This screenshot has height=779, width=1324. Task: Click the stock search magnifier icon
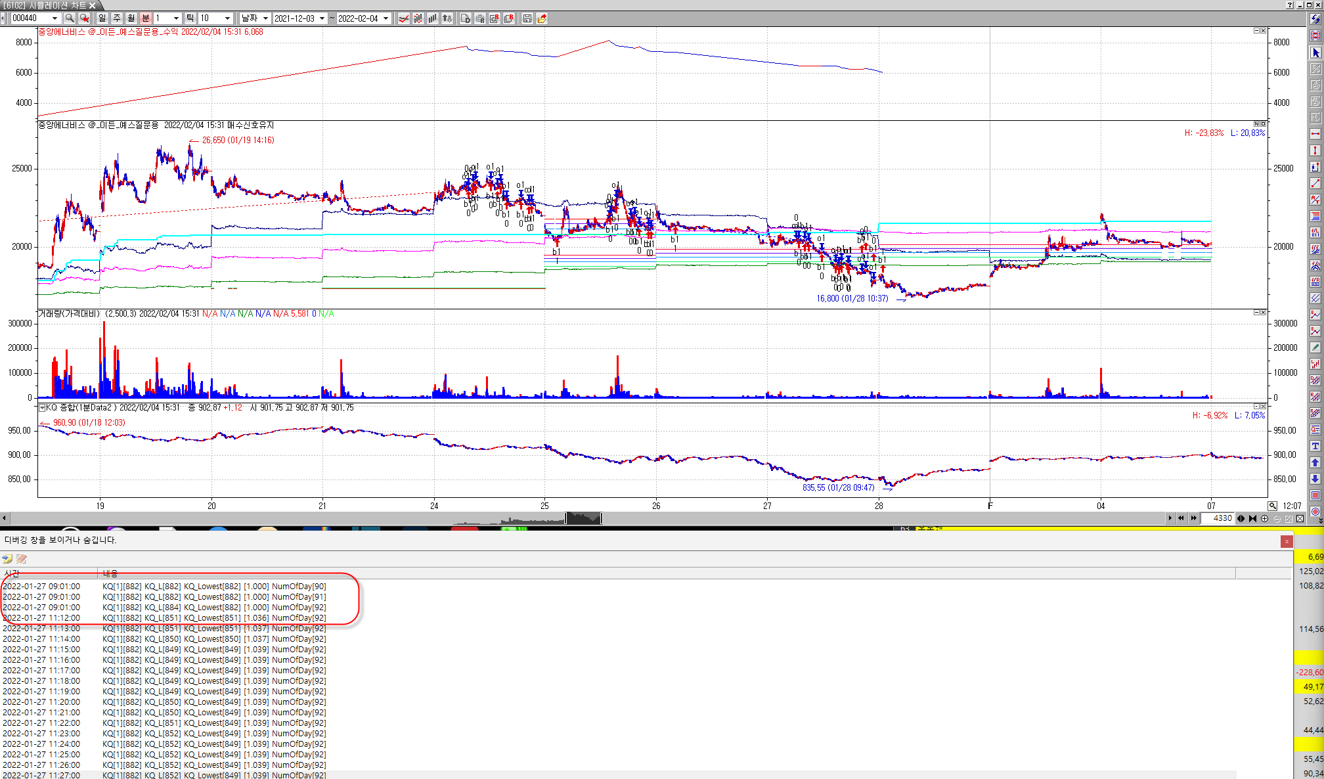click(x=69, y=18)
